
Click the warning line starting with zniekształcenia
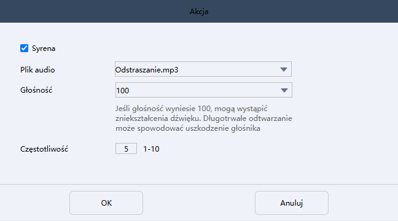coord(204,118)
